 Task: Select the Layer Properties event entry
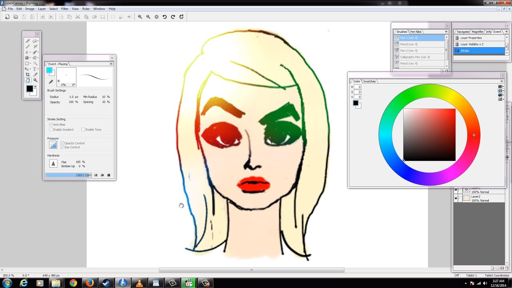pos(479,38)
